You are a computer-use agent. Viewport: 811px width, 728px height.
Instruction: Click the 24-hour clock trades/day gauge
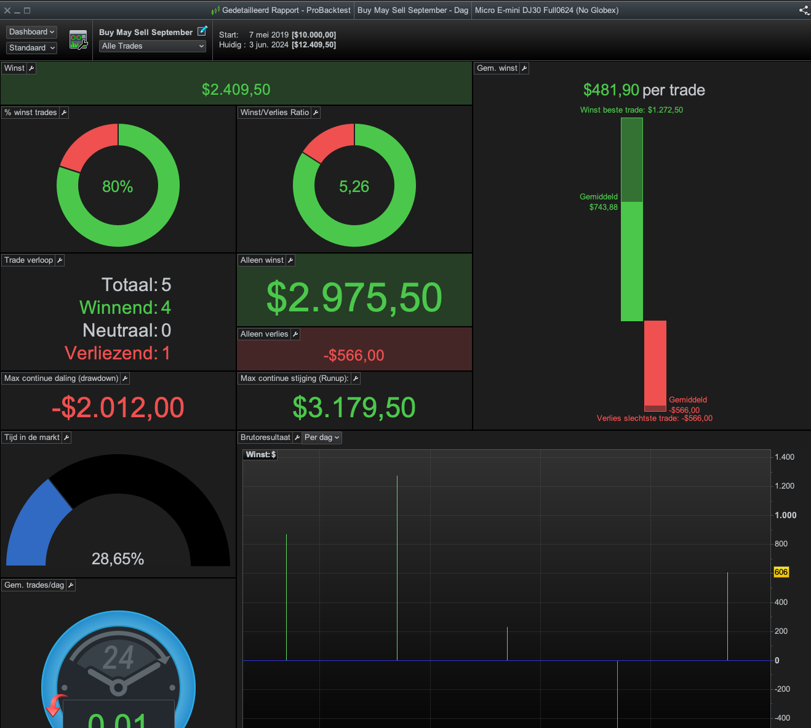[x=118, y=670]
